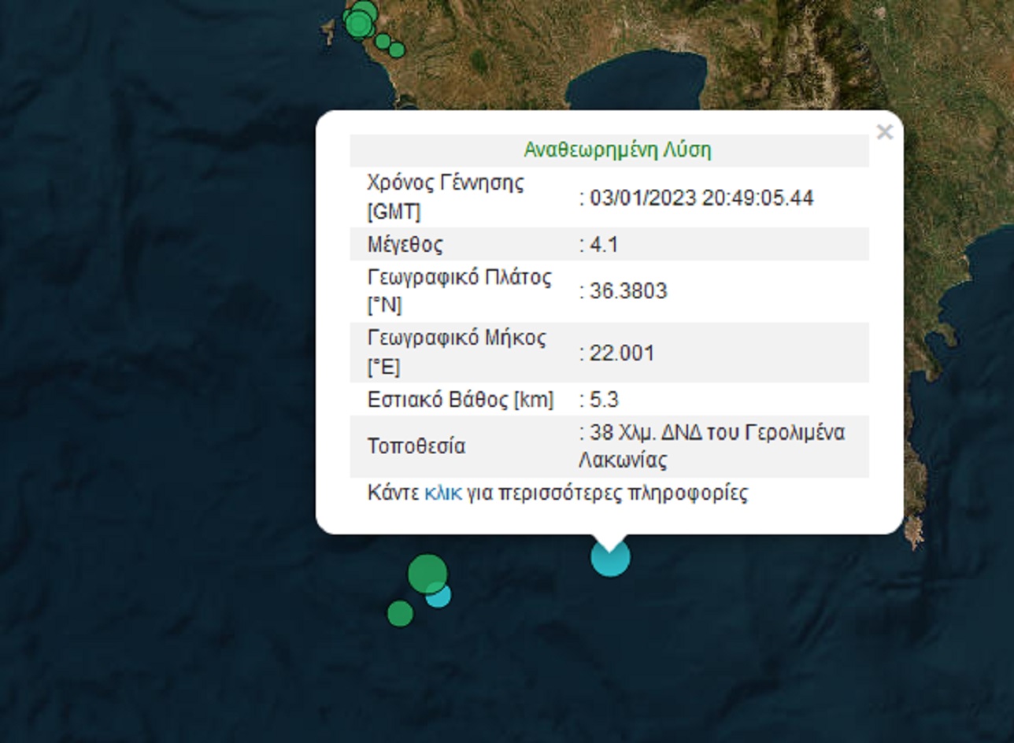The height and width of the screenshot is (743, 1014).
Task: Select the smallest green marker in open sea
Action: click(400, 612)
